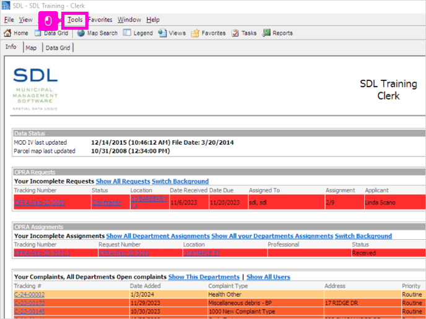
Task: Click the Show All Requests link
Action: [123, 181]
